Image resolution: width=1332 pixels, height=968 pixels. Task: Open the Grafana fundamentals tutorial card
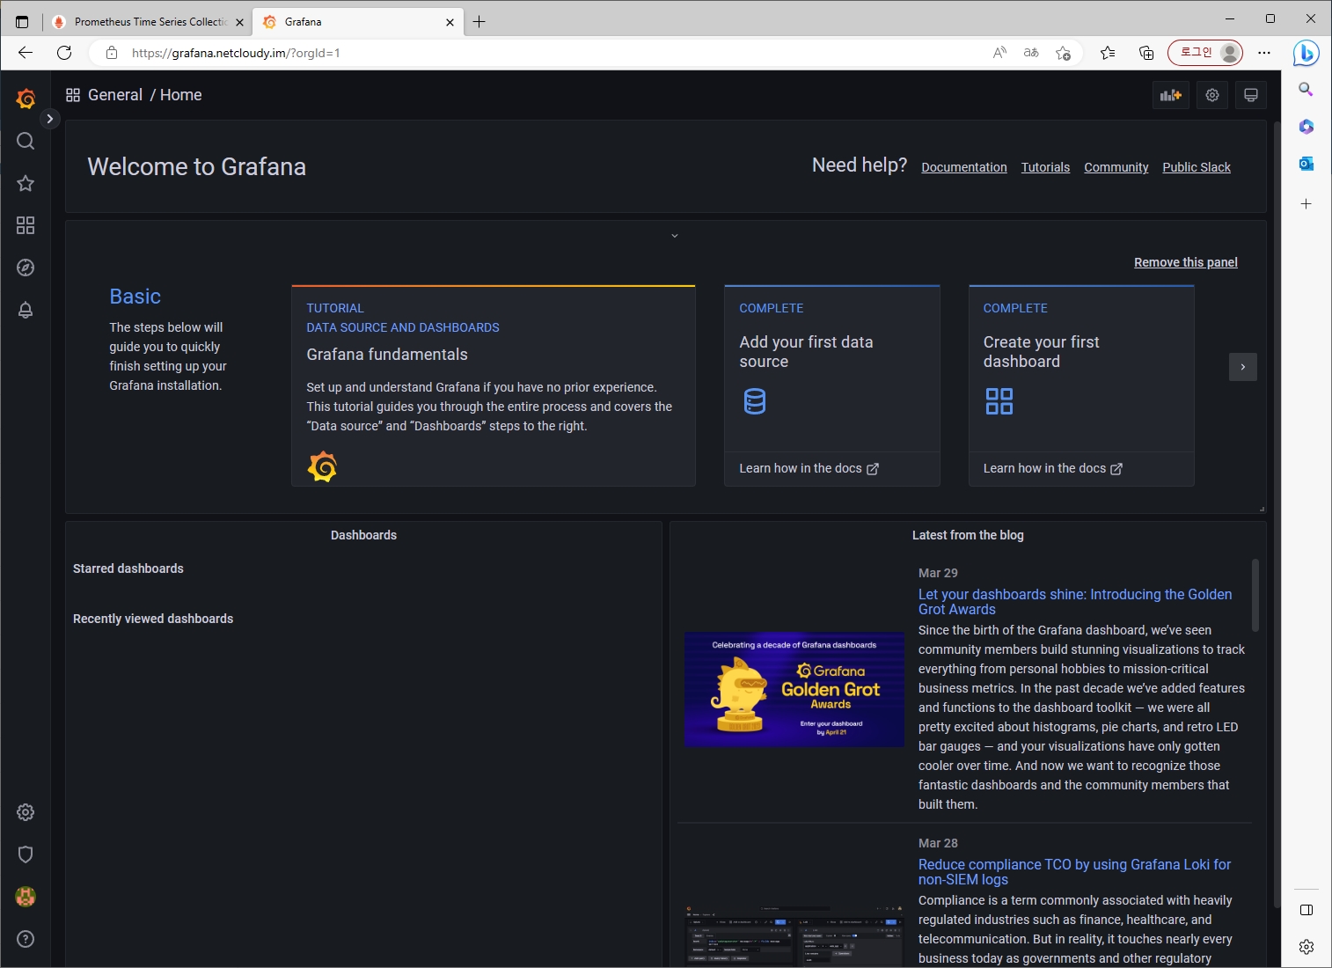pyautogui.click(x=494, y=385)
